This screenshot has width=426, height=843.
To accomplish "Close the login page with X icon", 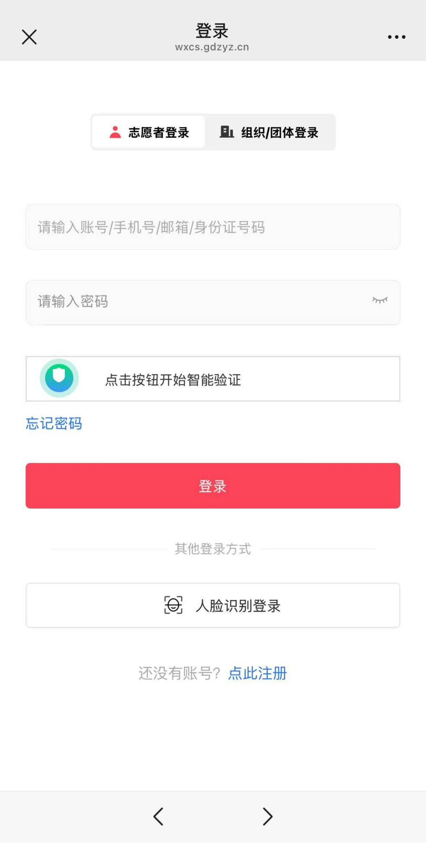I will coord(29,37).
